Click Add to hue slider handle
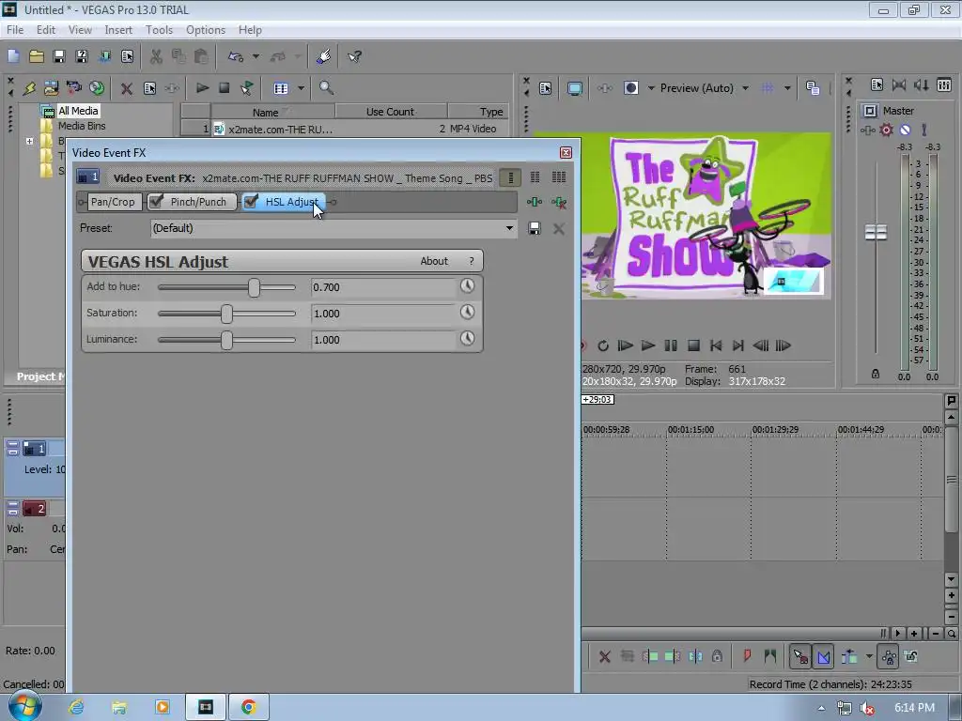The height and width of the screenshot is (721, 962). 254,287
